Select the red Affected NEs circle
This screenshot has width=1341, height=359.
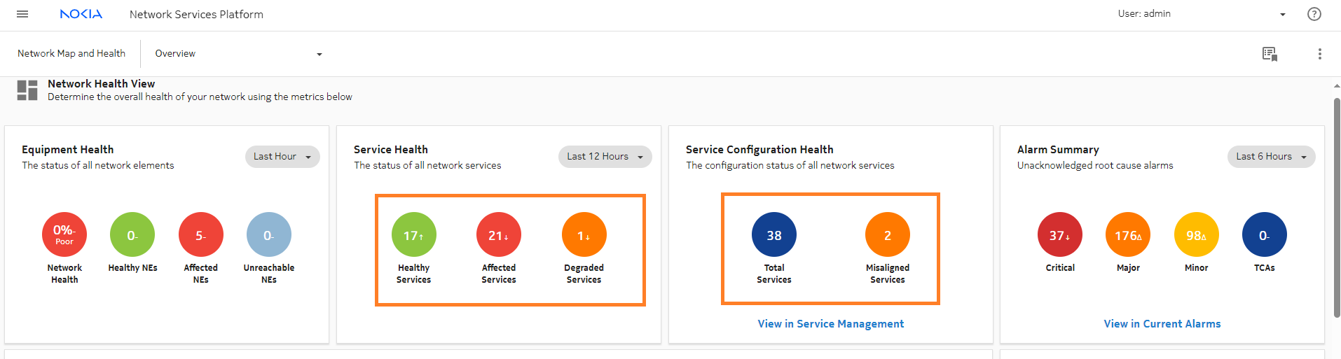pos(200,235)
